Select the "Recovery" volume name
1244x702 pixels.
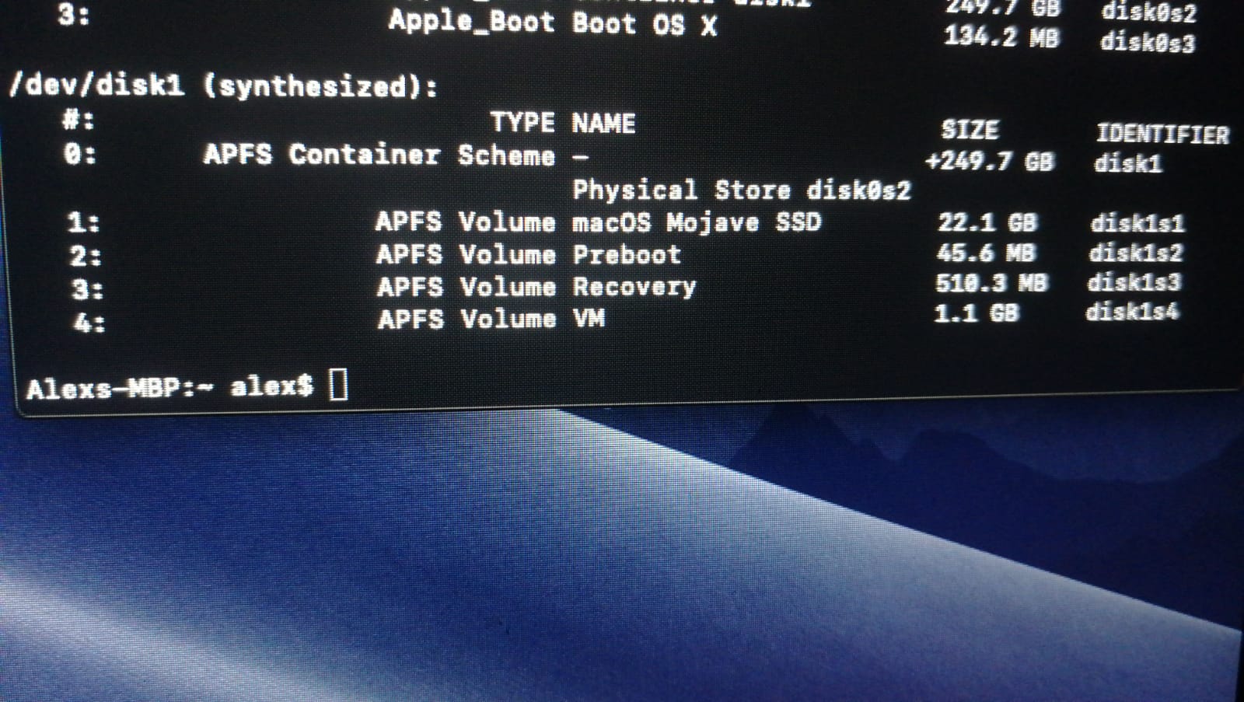(634, 287)
